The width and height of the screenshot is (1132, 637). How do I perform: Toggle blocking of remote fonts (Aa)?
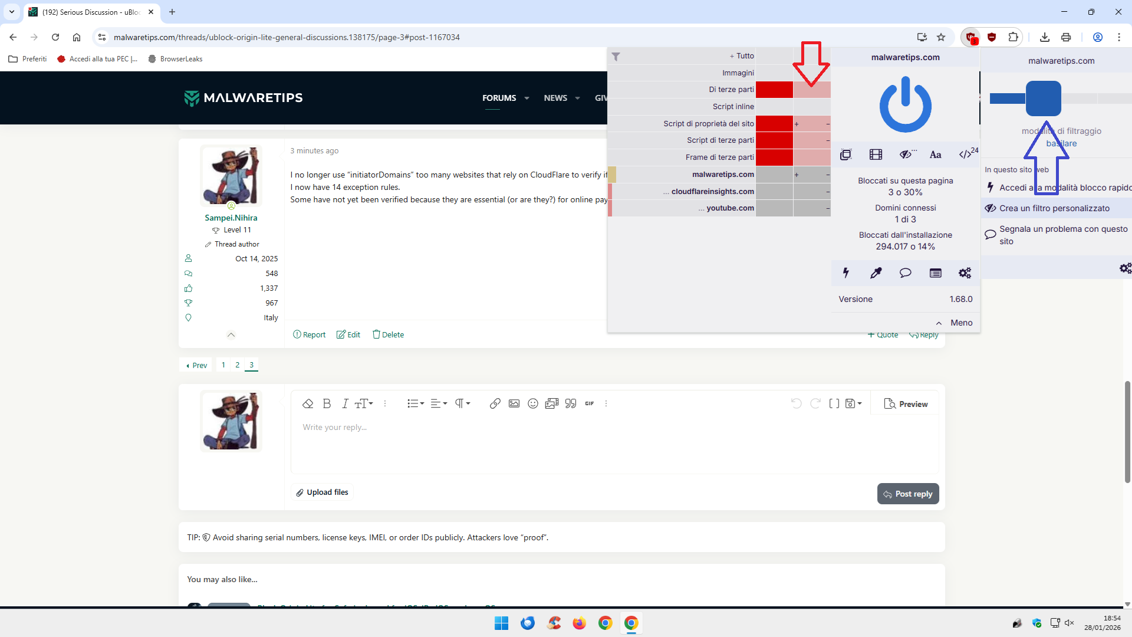pyautogui.click(x=935, y=155)
